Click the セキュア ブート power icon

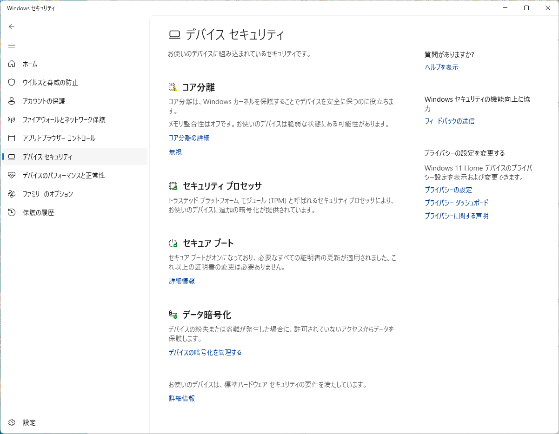[x=173, y=243]
